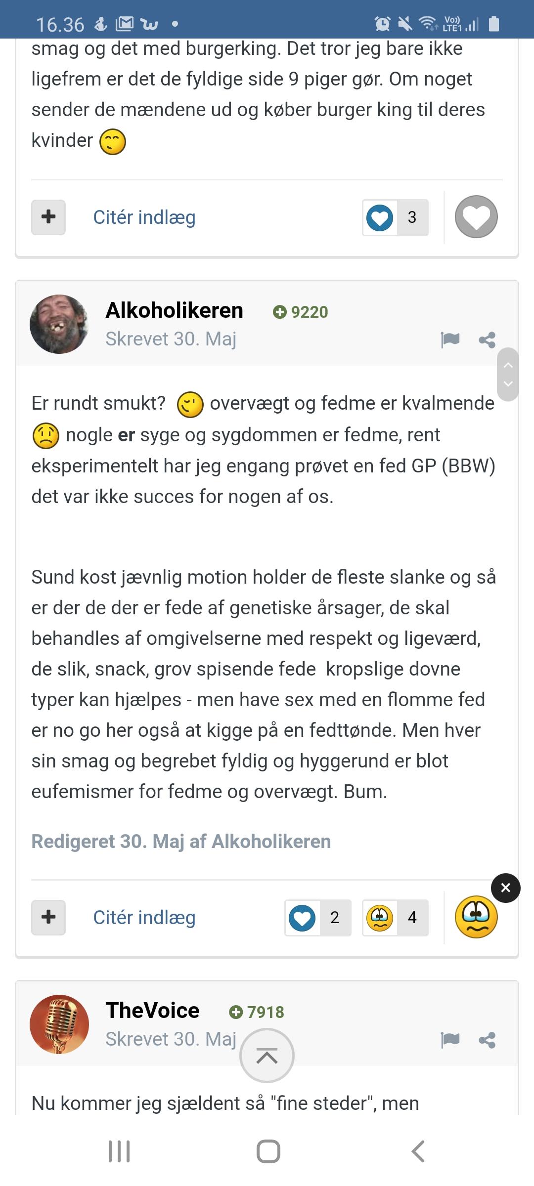Report TheVoice's post with flag icon
The image size is (534, 1186).
coord(450,1040)
